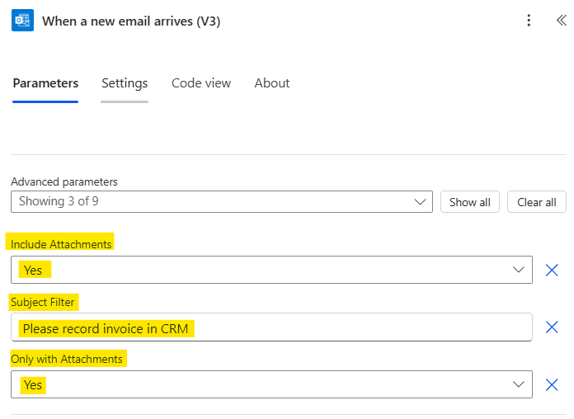Open the Include Attachments Yes dropdown
The image size is (574, 419).
click(271, 270)
